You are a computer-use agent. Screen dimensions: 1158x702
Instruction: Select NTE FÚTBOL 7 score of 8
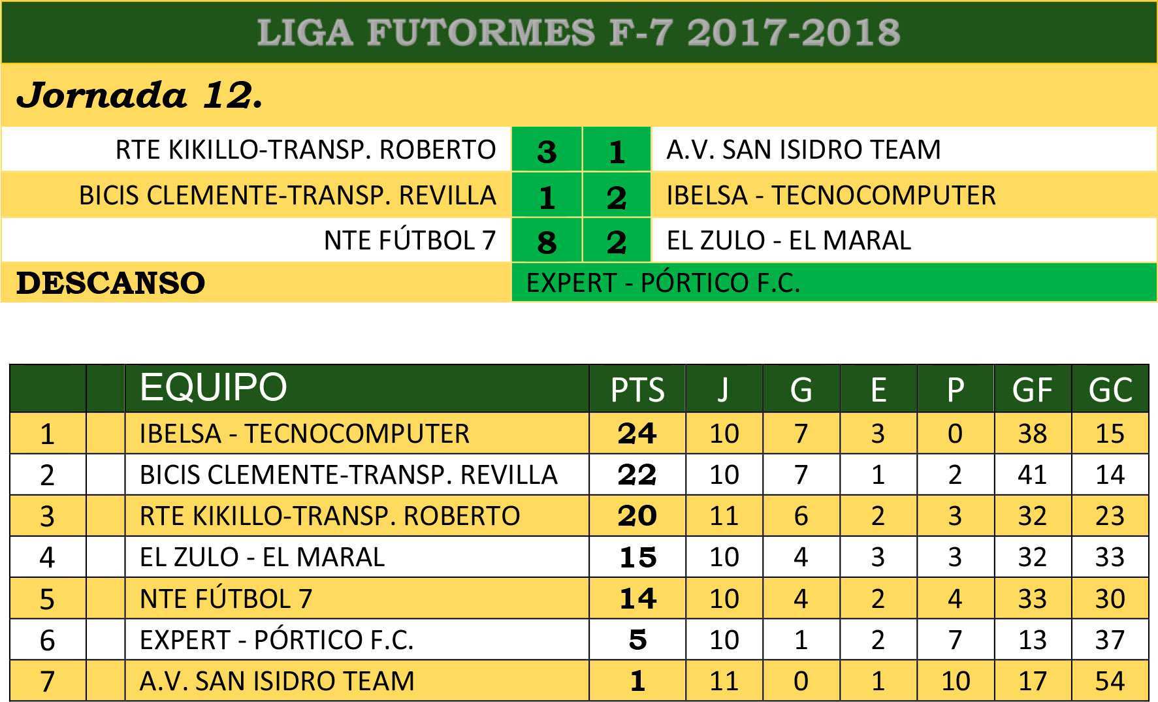(x=547, y=242)
